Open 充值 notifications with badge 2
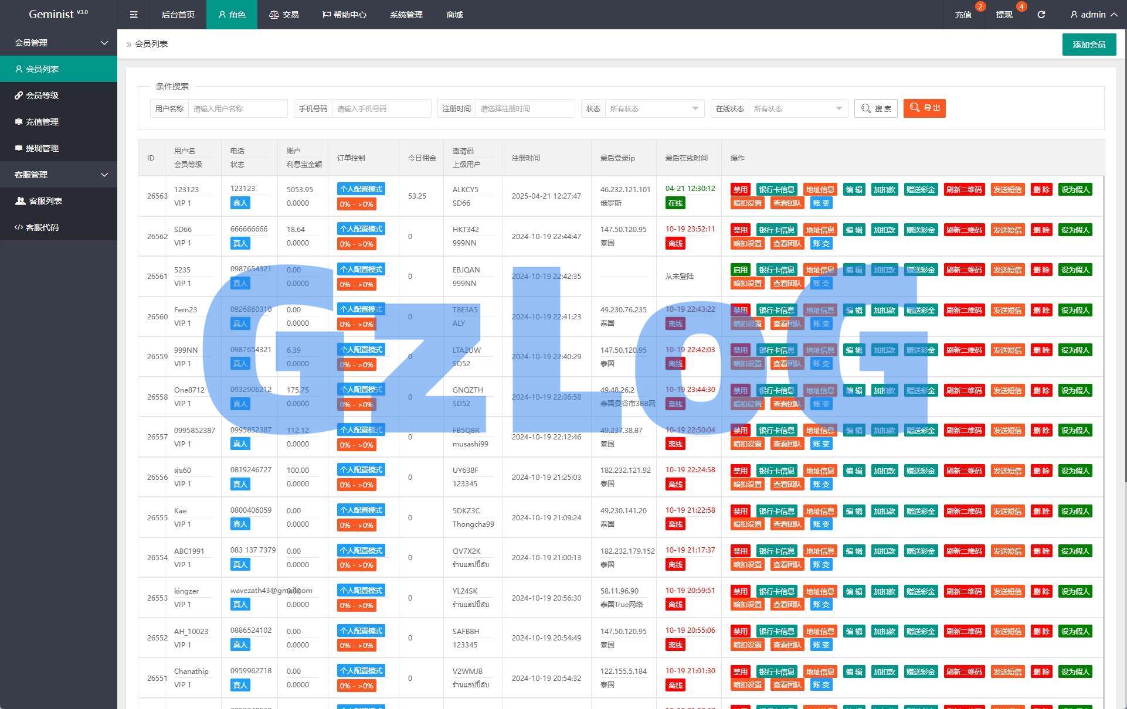1127x709 pixels. coord(963,15)
